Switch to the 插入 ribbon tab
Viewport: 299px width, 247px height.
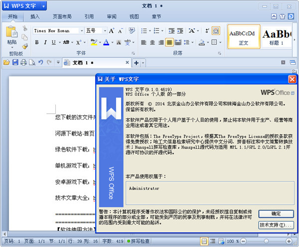(35, 16)
